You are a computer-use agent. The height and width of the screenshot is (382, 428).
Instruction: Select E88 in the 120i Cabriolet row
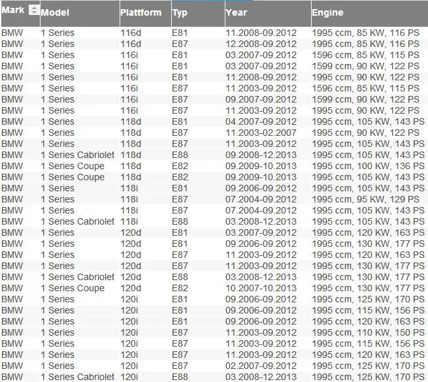[x=180, y=377]
